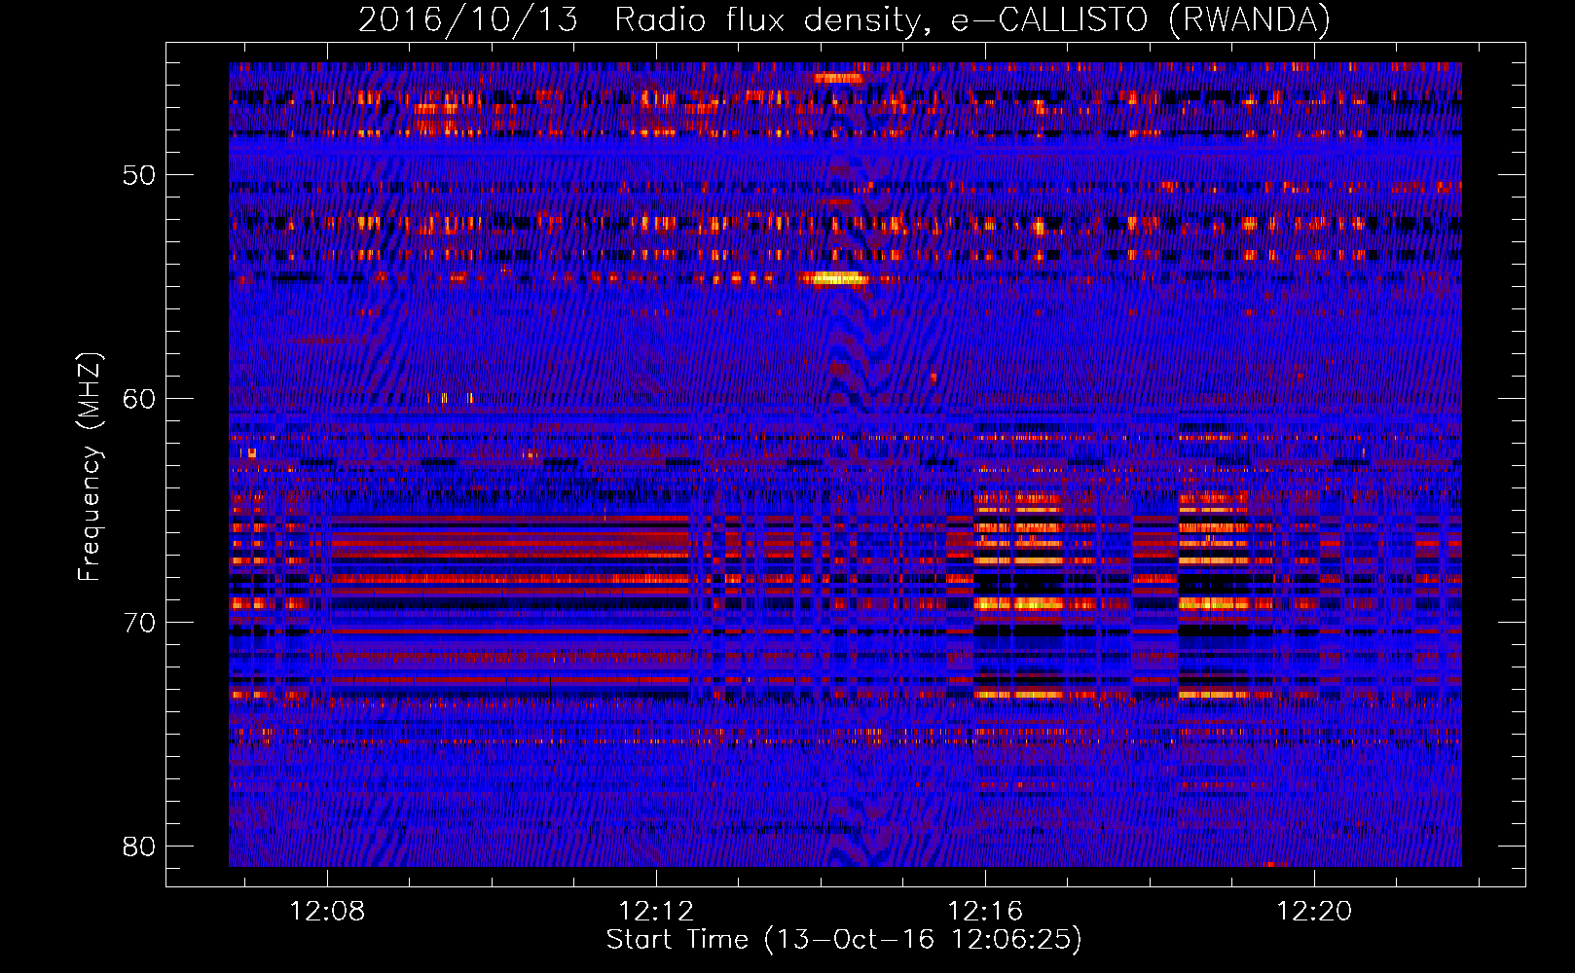Viewport: 1575px width, 973px height.
Task: Click the "Start Time (13-Oct-16 12:06:25)" label
Action: pyautogui.click(x=844, y=940)
